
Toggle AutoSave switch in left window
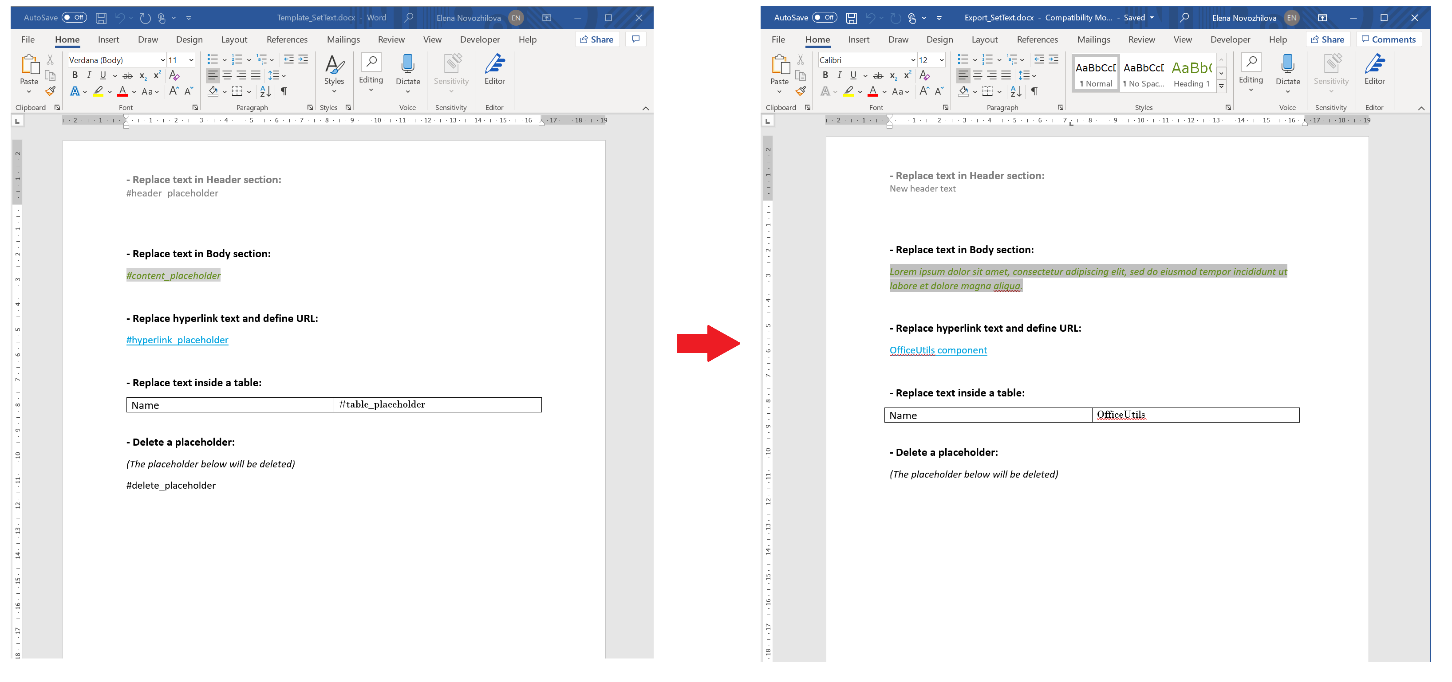click(75, 17)
